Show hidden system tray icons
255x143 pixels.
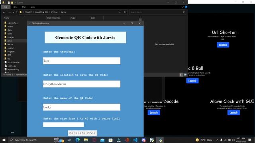point(217,140)
